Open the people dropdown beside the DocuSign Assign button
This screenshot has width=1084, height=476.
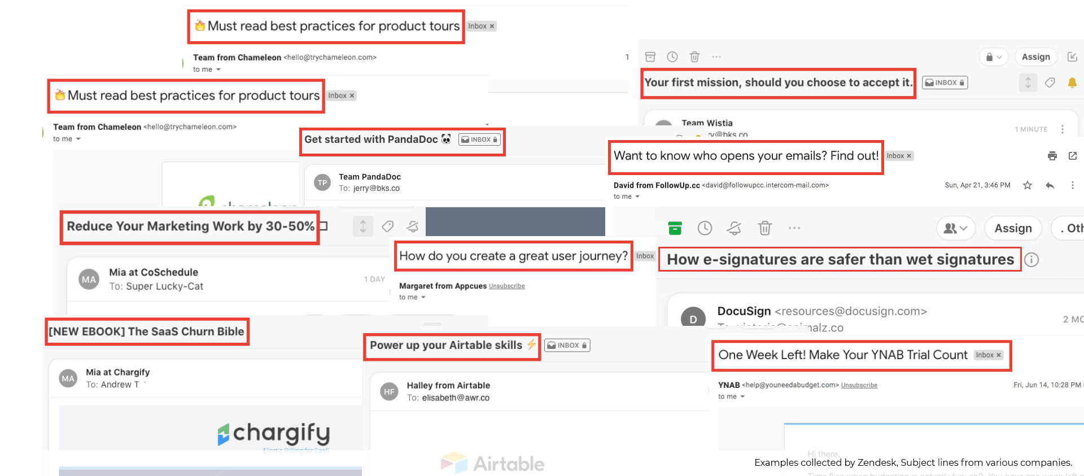(x=955, y=228)
